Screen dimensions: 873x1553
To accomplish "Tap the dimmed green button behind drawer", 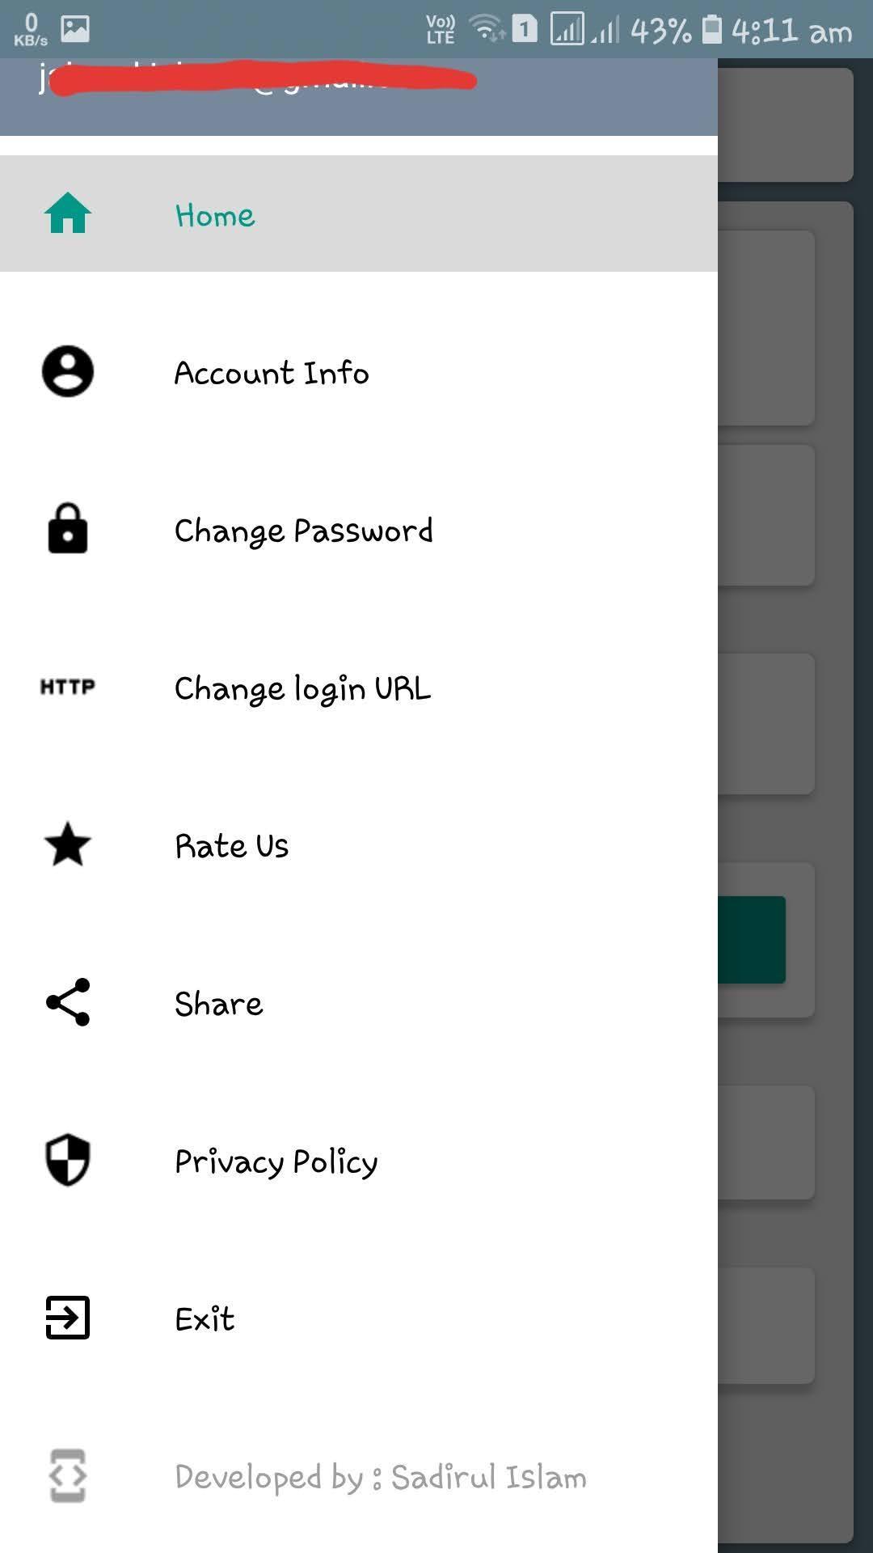I will click(751, 940).
